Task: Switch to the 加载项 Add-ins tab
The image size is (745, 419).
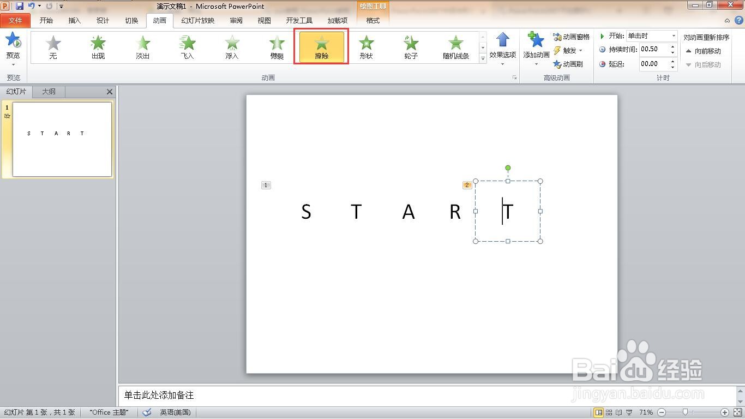Action: pos(338,21)
